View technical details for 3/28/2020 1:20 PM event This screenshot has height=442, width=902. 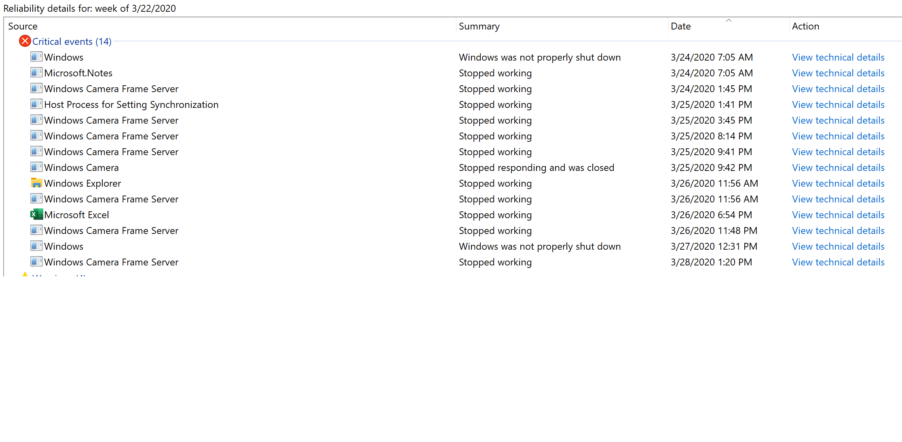[x=838, y=262]
